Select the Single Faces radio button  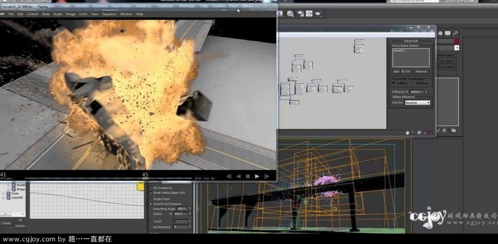click(151, 199)
